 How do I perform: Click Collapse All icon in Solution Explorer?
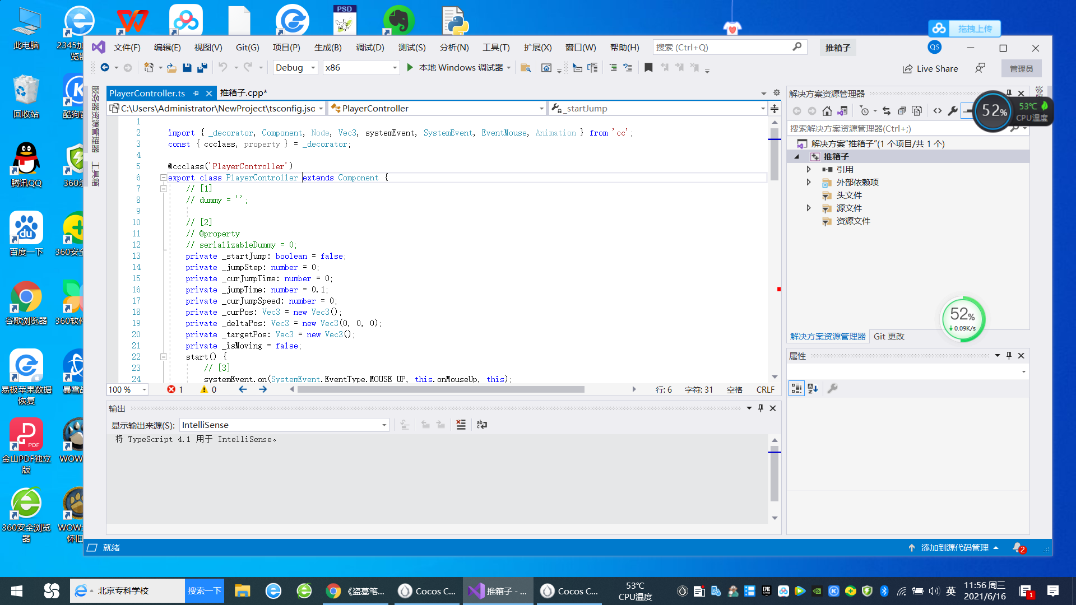point(901,111)
